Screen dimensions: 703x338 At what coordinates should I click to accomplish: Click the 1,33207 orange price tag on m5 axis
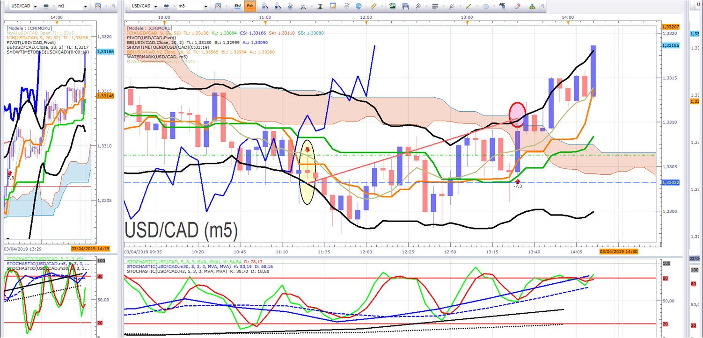pyautogui.click(x=671, y=27)
